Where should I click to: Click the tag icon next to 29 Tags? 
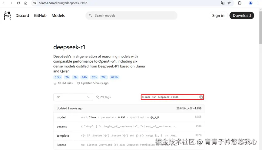98,97
